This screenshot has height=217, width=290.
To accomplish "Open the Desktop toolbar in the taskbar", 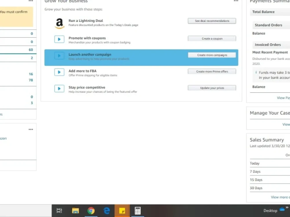I will (x=270, y=211).
